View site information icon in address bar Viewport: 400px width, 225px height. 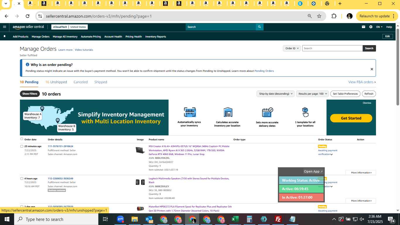(x=40, y=16)
